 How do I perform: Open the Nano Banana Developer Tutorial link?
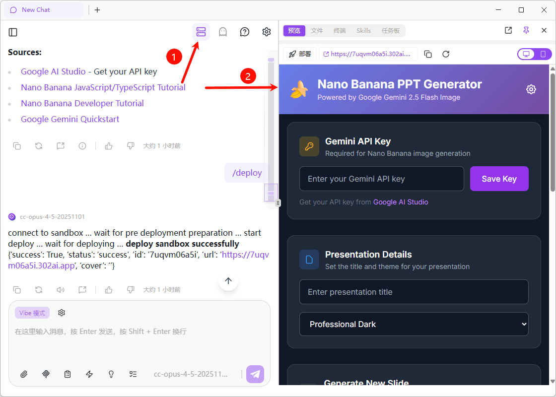click(82, 103)
